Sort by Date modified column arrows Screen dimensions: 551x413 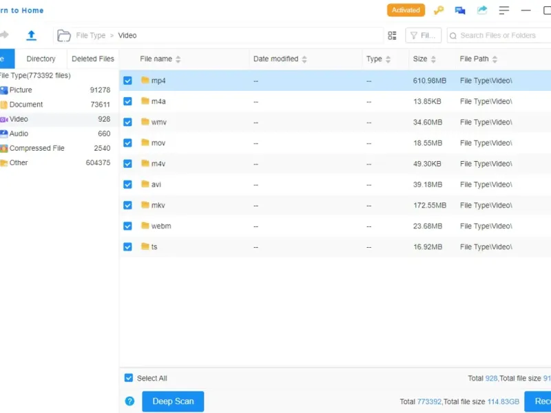(x=304, y=59)
